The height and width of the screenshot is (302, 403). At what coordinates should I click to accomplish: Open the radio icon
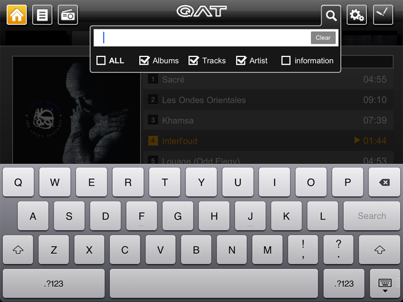click(x=68, y=15)
